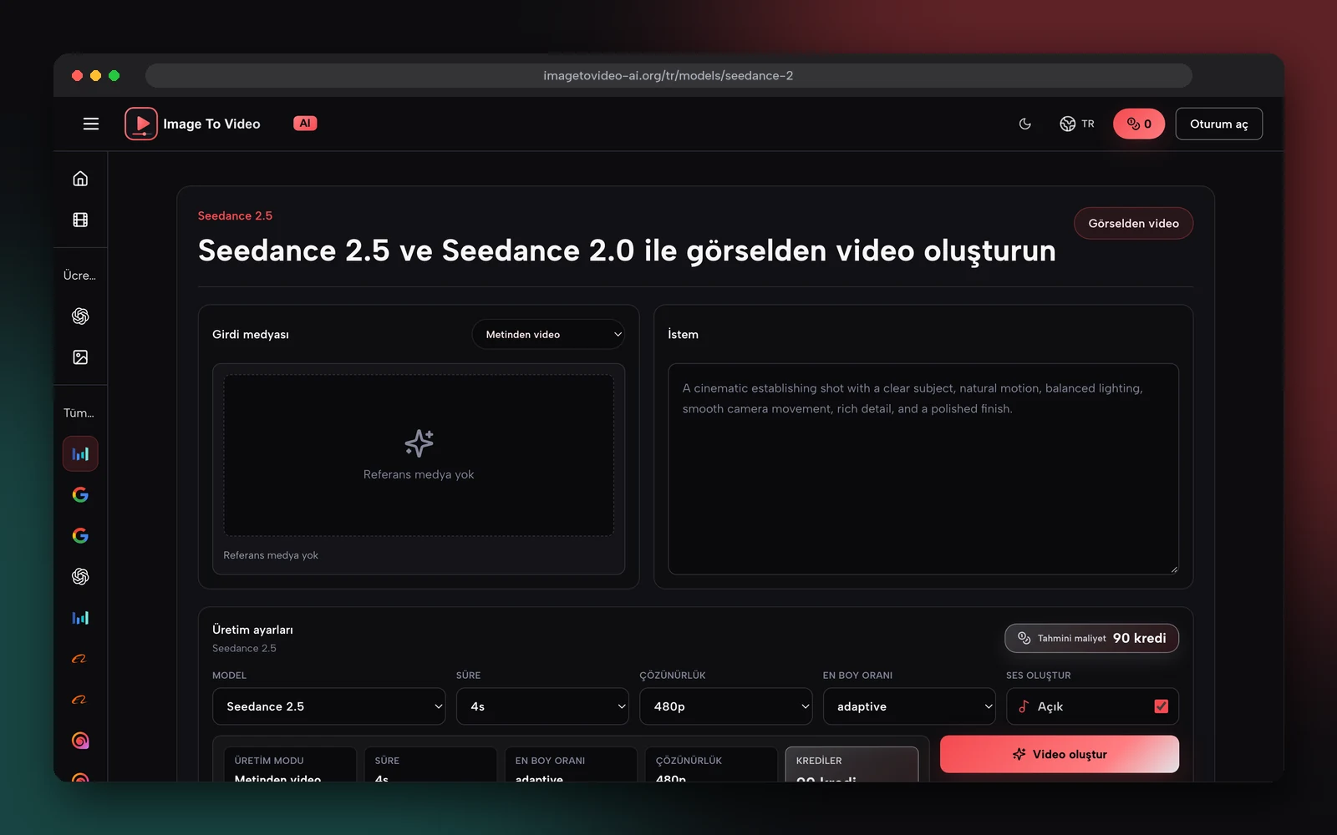The width and height of the screenshot is (1337, 835).
Task: Go to Home via the sidebar house icon
Action: point(80,179)
